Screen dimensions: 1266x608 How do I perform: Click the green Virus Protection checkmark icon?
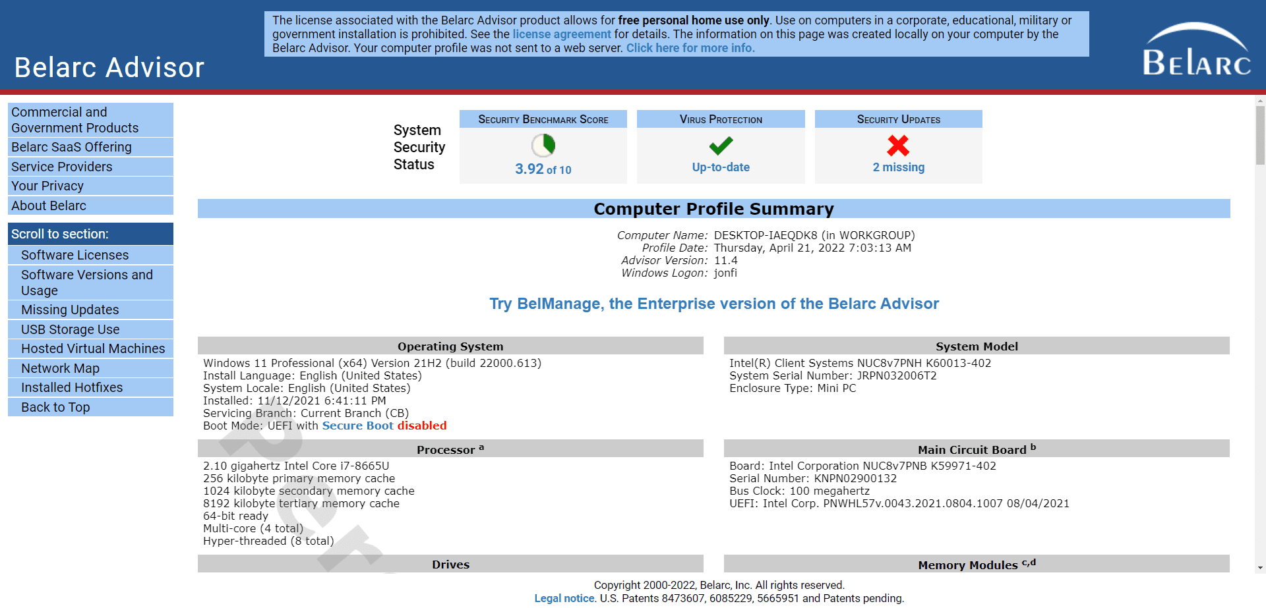(721, 146)
